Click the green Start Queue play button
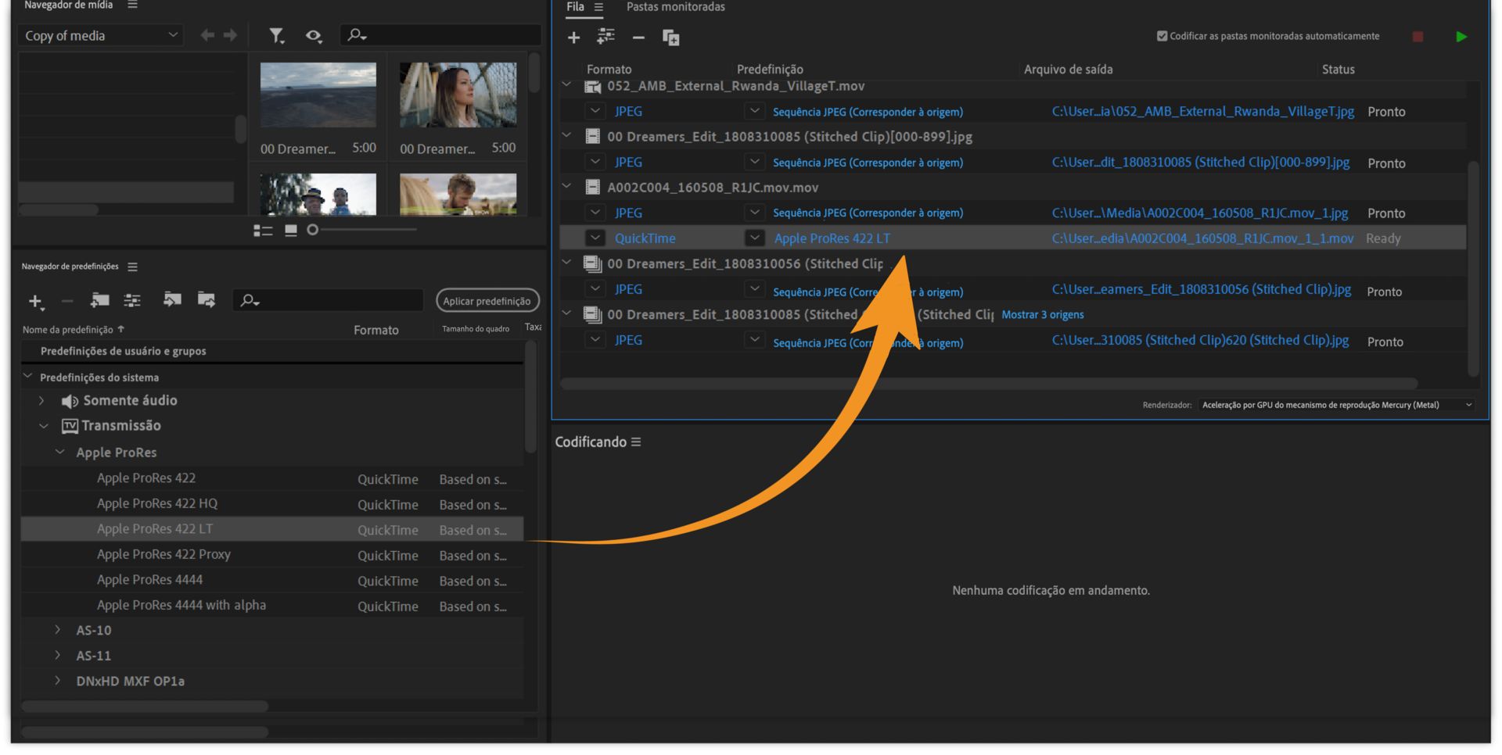The image size is (1502, 755). tap(1461, 37)
